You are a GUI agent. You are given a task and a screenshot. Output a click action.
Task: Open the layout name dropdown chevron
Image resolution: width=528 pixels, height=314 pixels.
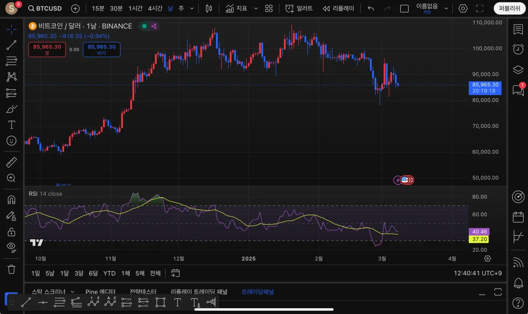(x=446, y=8)
